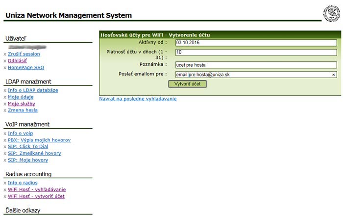The image size is (343, 216).
Task: Click into the Poznámka text field
Action: point(256,65)
